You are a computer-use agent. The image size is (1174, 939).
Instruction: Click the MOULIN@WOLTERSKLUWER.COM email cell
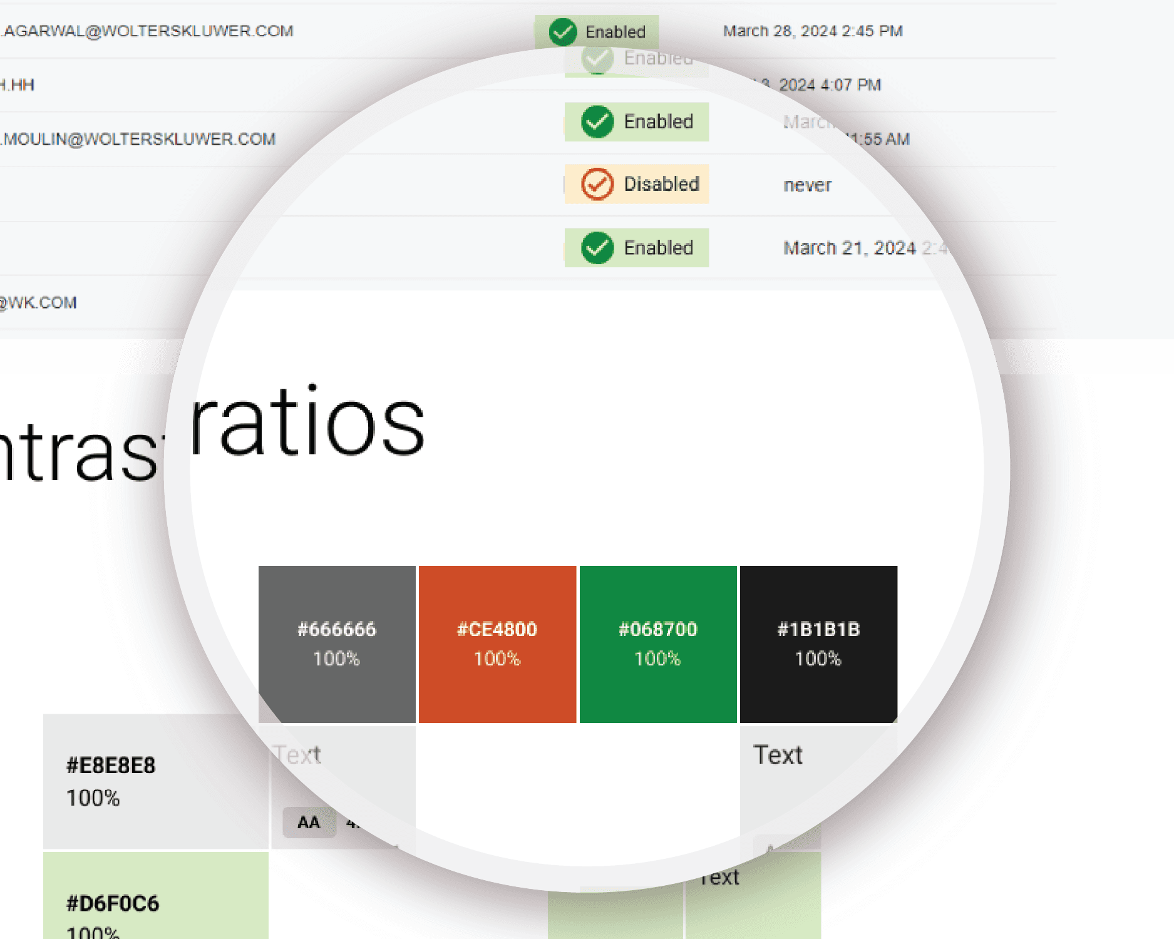coord(138,139)
